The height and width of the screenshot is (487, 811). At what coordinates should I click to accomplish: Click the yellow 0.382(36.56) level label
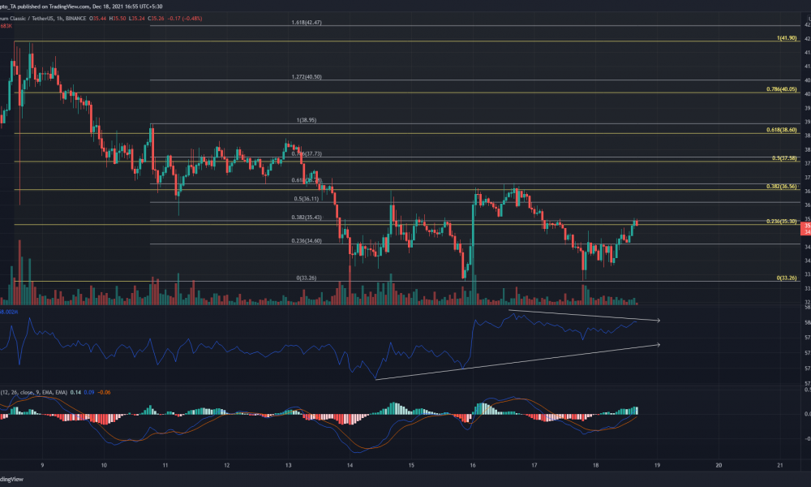[782, 187]
